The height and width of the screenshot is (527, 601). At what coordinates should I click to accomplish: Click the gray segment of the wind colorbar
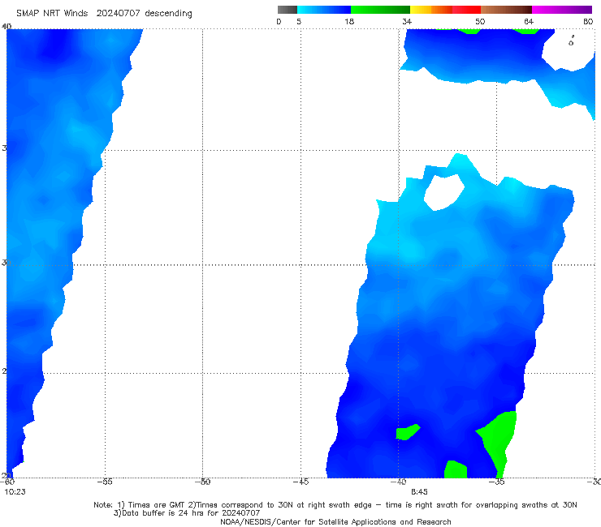[x=287, y=10]
